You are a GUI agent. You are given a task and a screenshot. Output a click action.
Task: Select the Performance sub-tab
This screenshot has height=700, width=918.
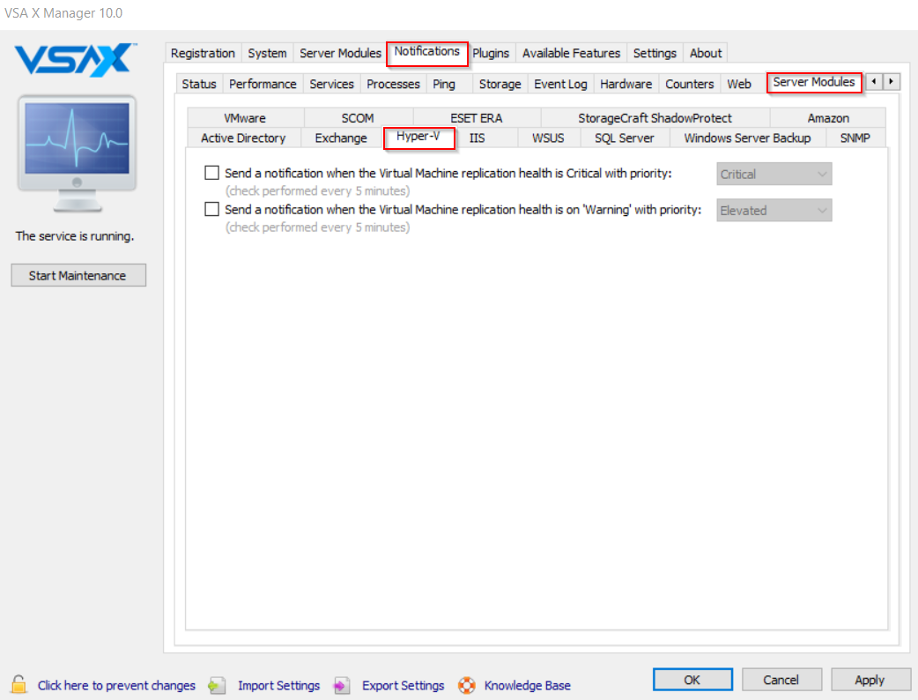pos(263,85)
